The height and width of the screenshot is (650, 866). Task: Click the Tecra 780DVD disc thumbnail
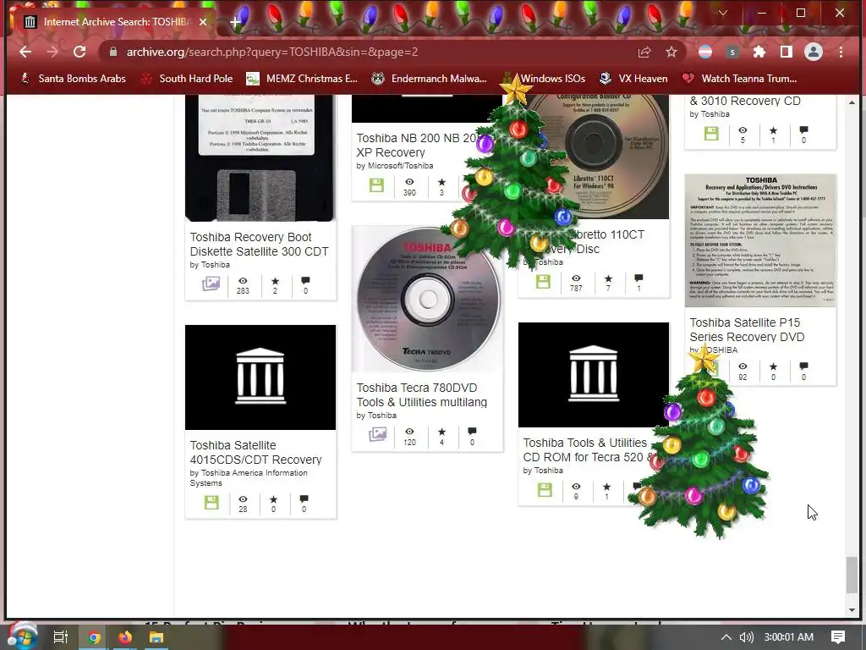pyautogui.click(x=427, y=299)
